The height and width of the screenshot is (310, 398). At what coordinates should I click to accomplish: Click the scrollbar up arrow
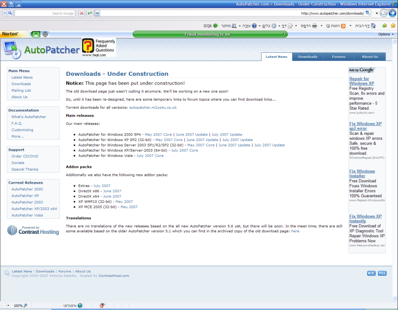395,41
